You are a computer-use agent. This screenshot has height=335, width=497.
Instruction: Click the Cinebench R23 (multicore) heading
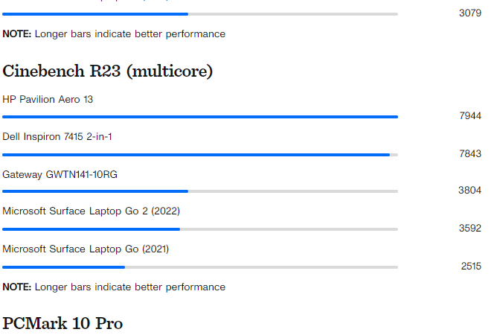pyautogui.click(x=107, y=71)
